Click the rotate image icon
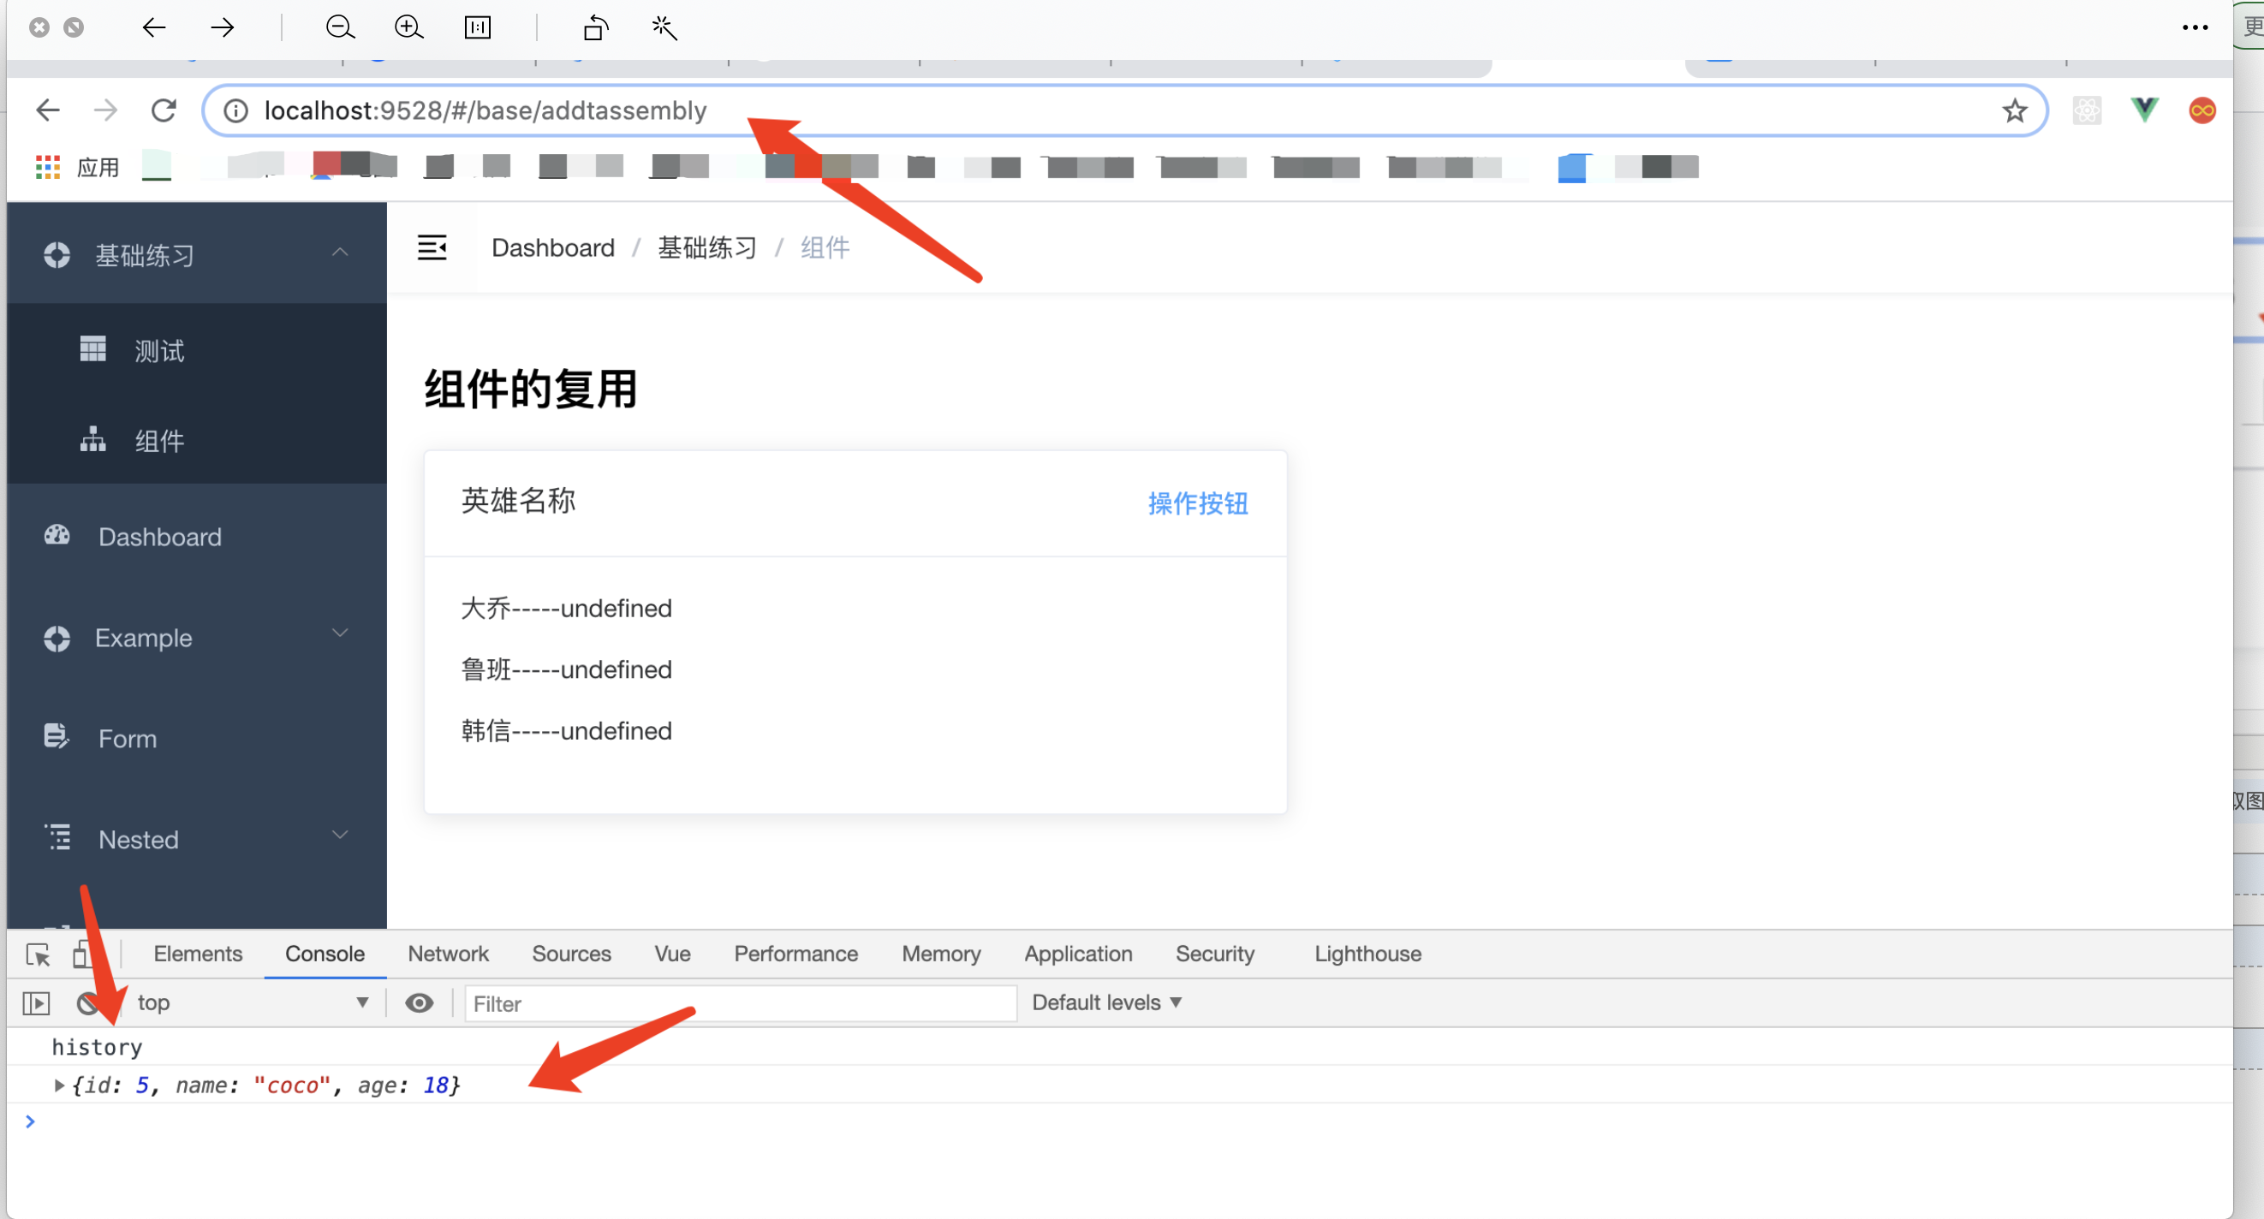This screenshot has height=1219, width=2264. (x=595, y=28)
